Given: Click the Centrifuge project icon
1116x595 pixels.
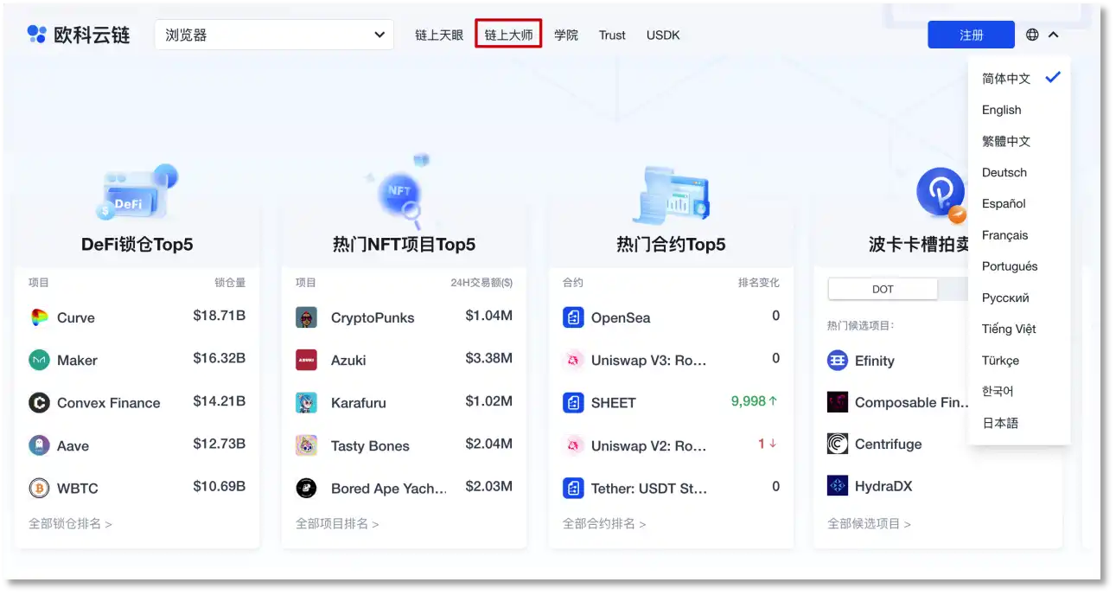Looking at the screenshot, I should 836,444.
